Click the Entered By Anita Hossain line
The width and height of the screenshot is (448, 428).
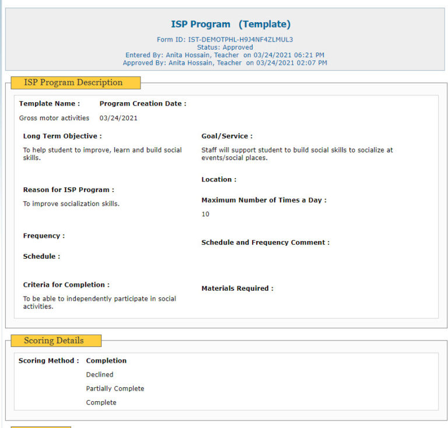click(x=225, y=55)
